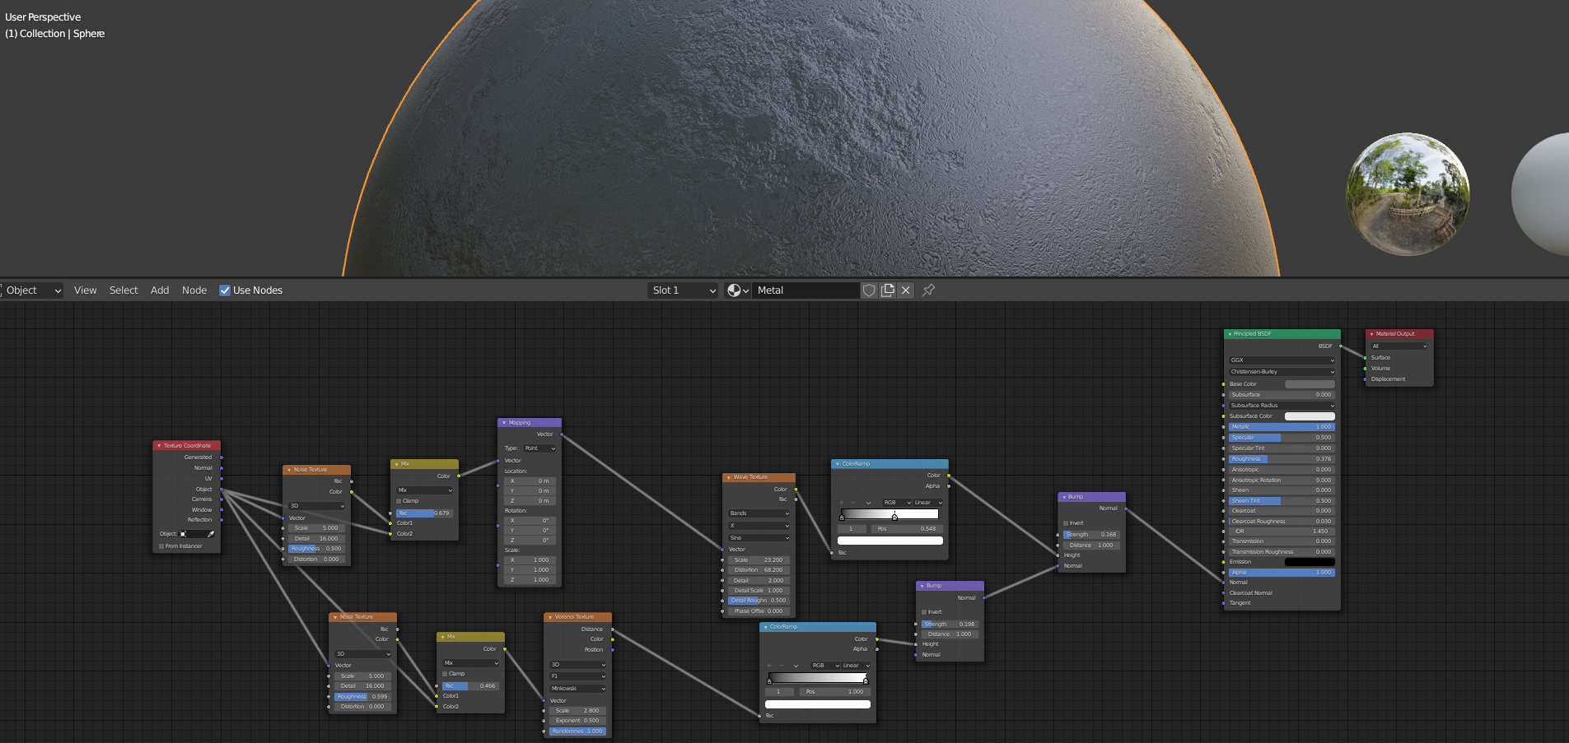
Task: Enable Clamp on the upper Mix node
Action: click(x=399, y=501)
